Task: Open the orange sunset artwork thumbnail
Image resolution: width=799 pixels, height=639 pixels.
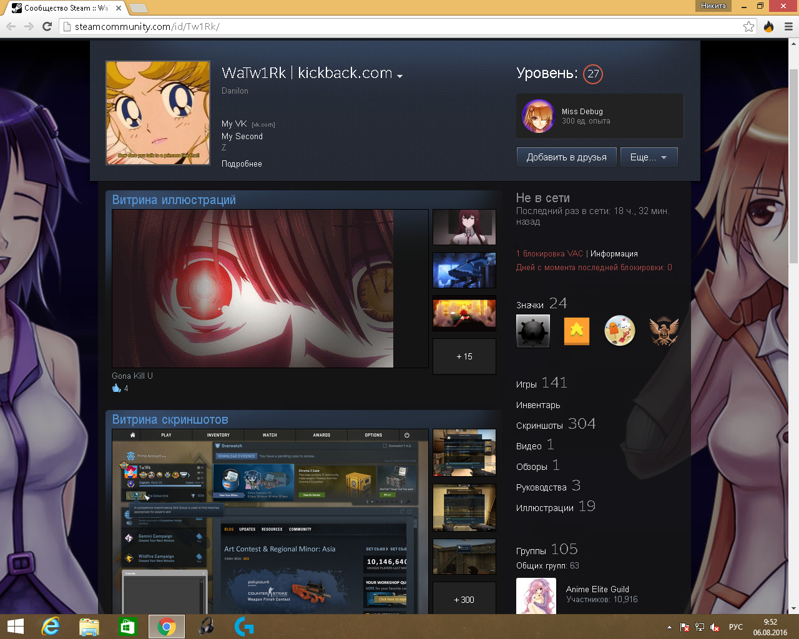Action: point(464,313)
